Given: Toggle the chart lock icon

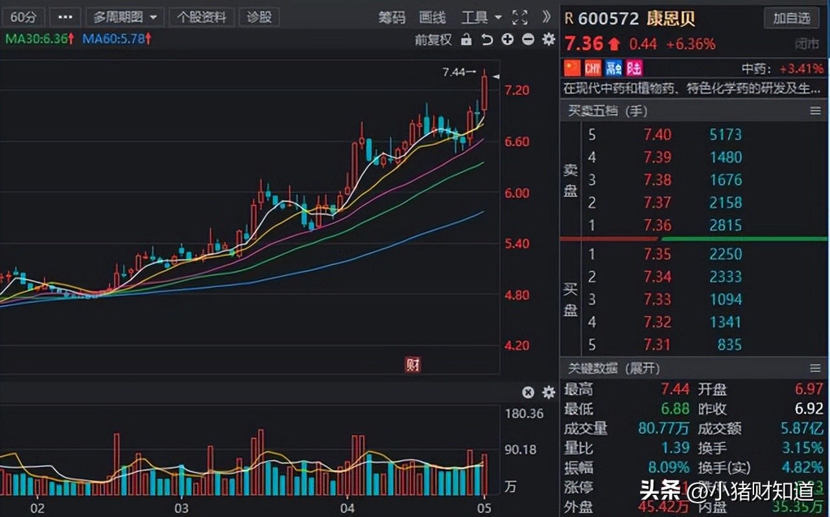Looking at the screenshot, I should point(466,40).
